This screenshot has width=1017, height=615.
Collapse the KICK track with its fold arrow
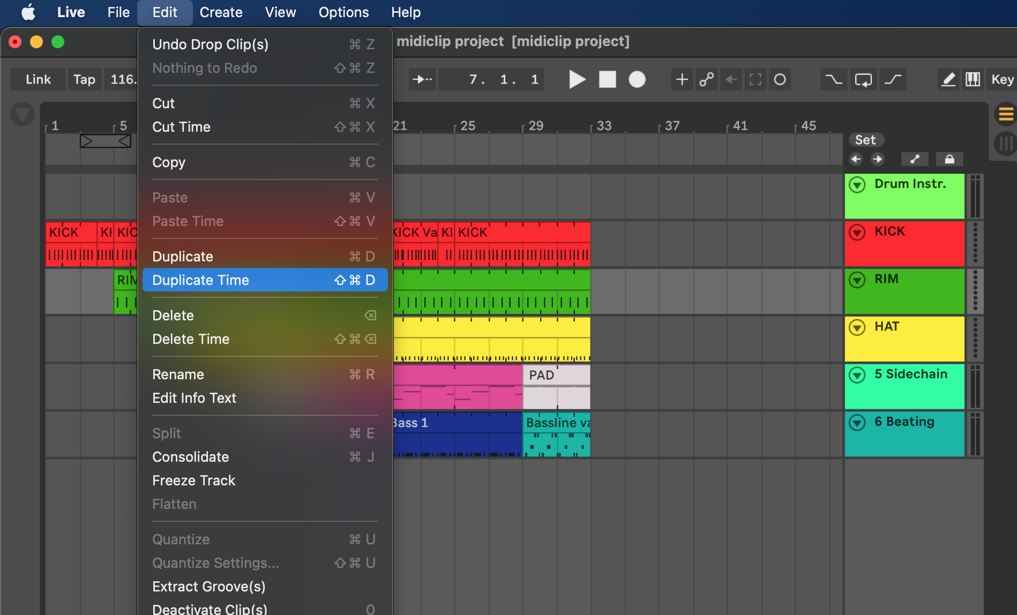tap(857, 232)
